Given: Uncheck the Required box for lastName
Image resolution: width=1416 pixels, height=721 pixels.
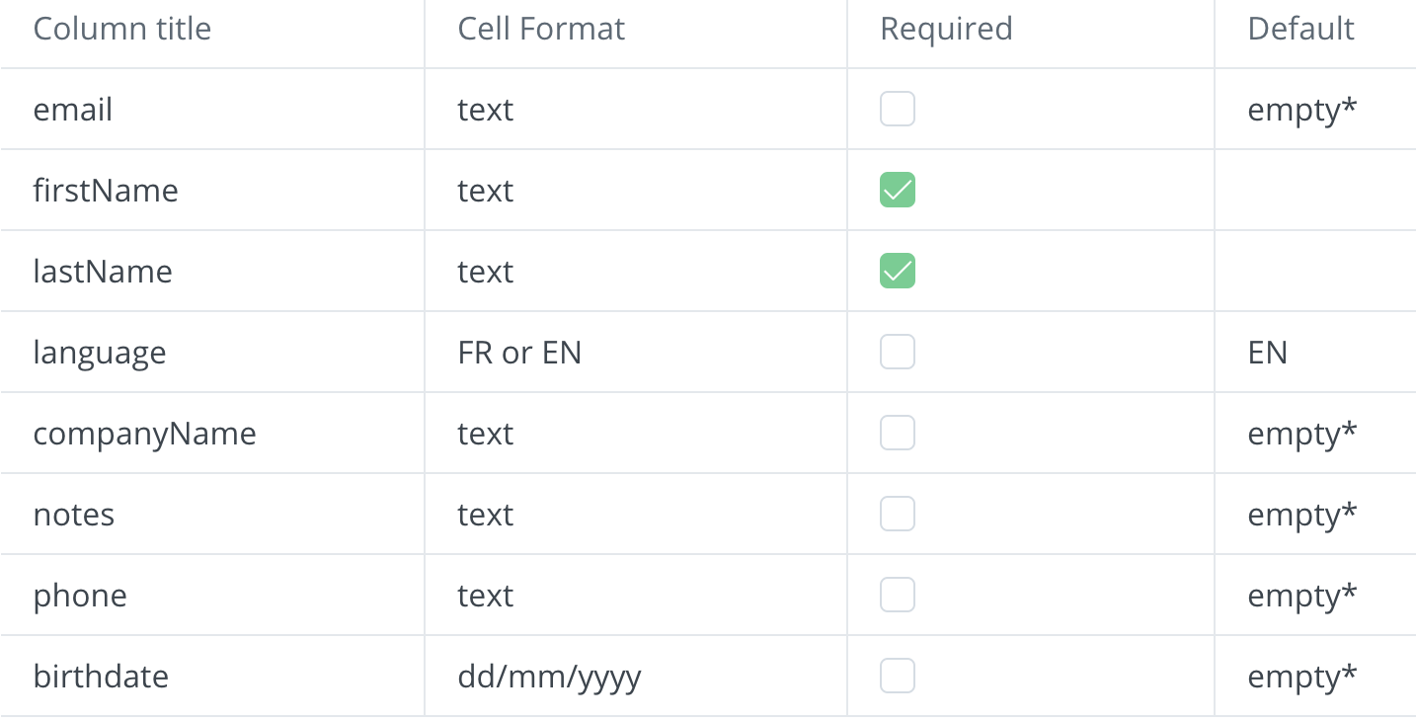Looking at the screenshot, I should point(898,271).
